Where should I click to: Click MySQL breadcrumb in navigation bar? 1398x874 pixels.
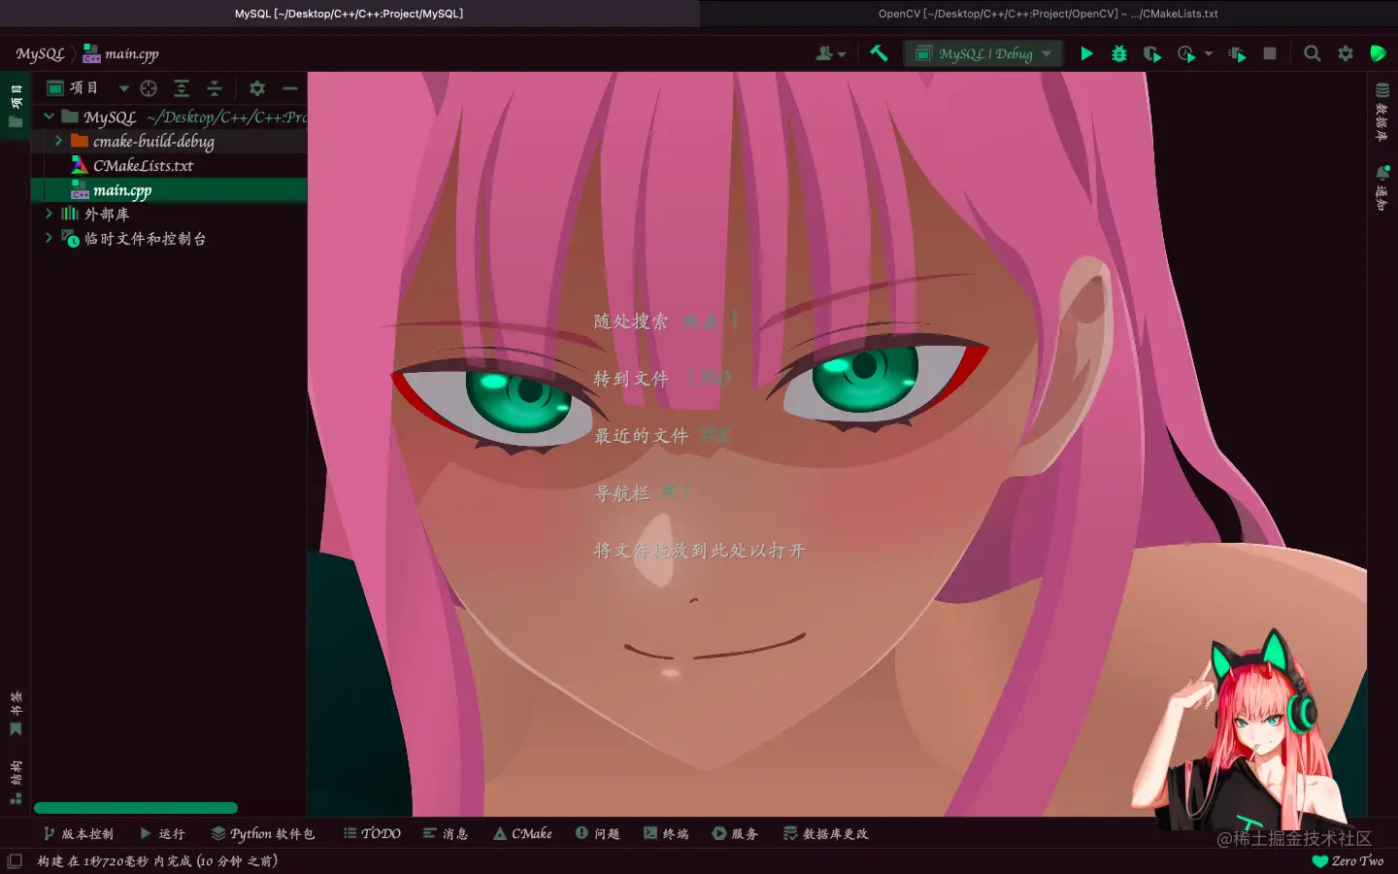[x=40, y=53]
